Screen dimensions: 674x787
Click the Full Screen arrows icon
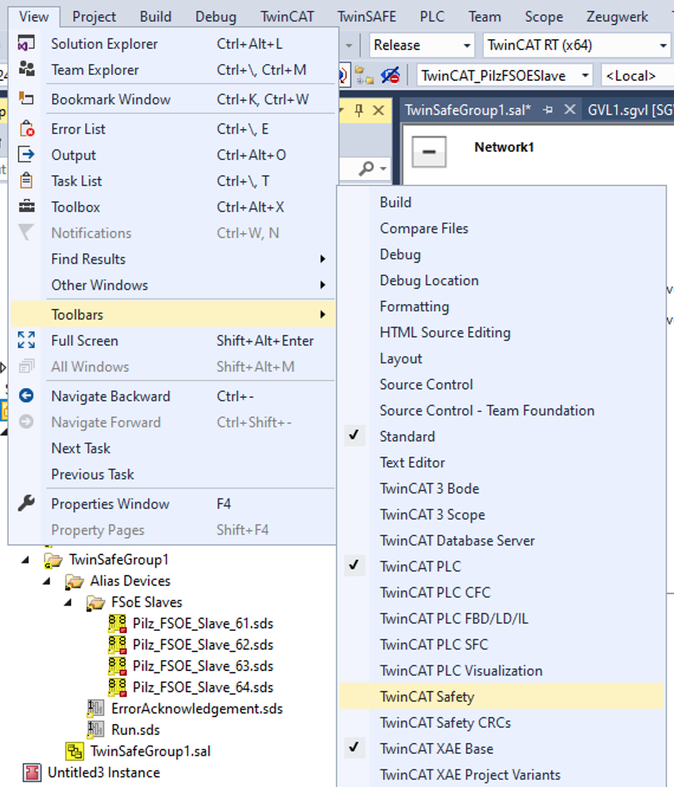tap(26, 340)
